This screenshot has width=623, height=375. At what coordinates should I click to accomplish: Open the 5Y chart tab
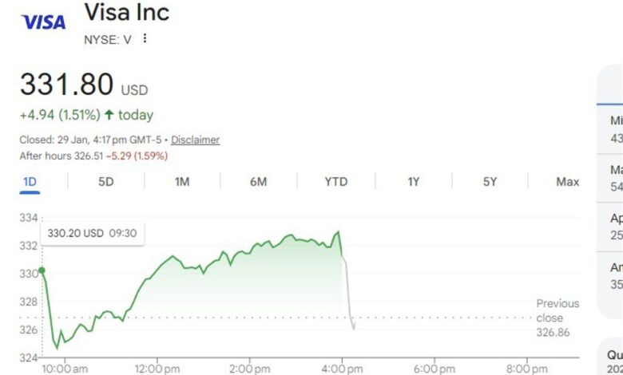[490, 182]
